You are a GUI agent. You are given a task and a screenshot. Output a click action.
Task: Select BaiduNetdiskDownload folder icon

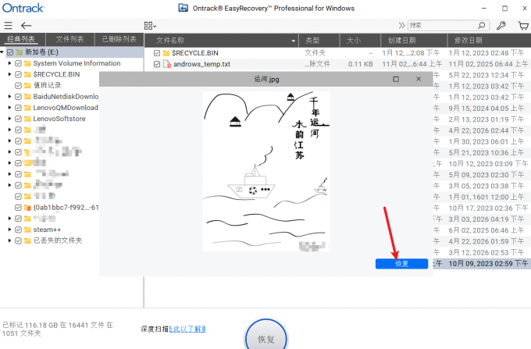[x=27, y=97]
